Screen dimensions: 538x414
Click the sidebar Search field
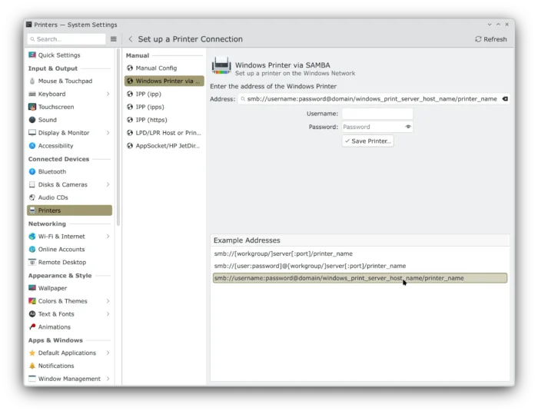pyautogui.click(x=67, y=39)
